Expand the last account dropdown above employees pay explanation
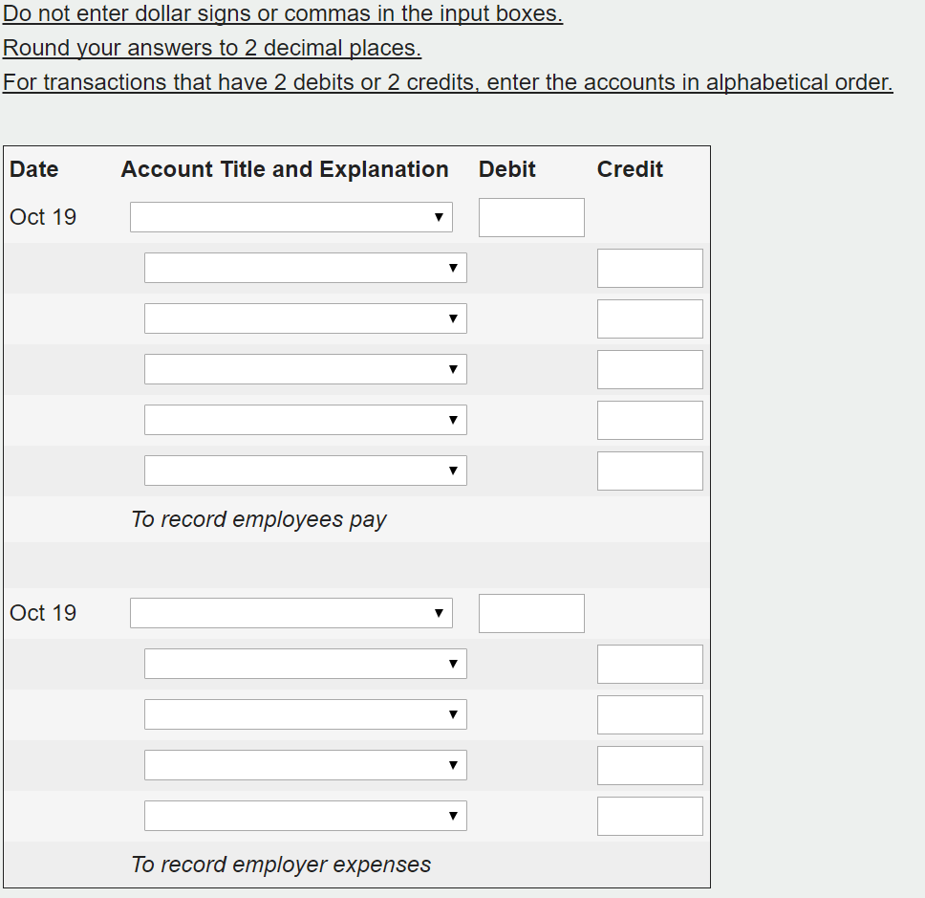 click(x=305, y=470)
